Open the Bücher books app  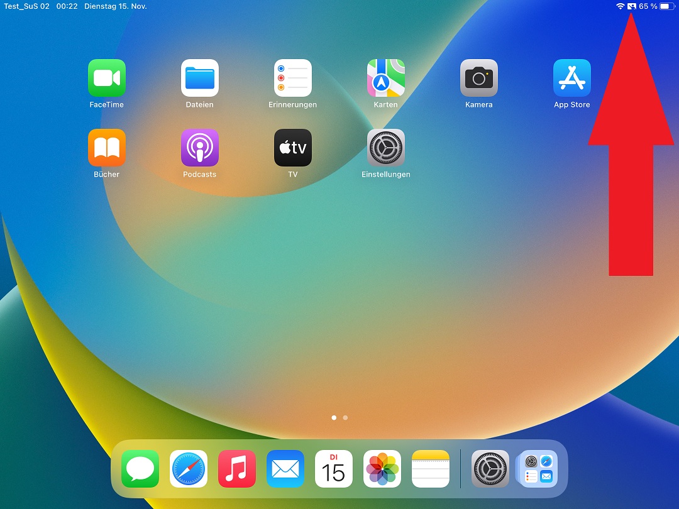click(106, 148)
